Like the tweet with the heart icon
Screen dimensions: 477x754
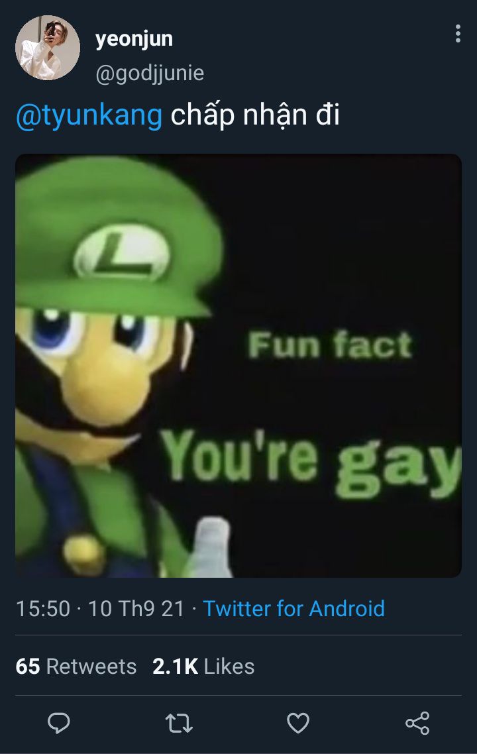pos(298,723)
